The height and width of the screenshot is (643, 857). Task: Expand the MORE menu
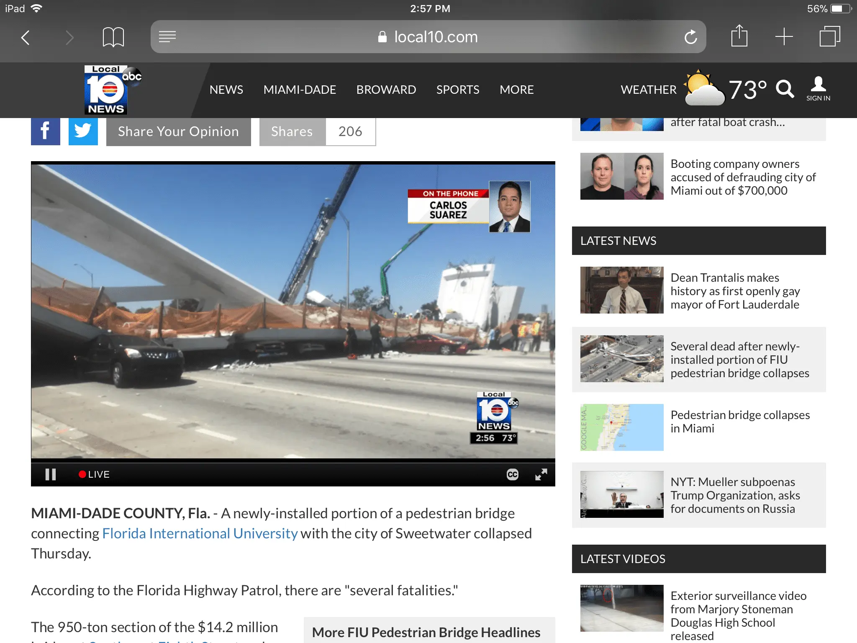516,90
